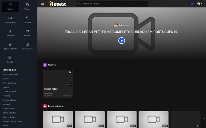Viewport: 206px width, 128px height.
Task: Click the search magnifier icon
Action: click(79, 4)
